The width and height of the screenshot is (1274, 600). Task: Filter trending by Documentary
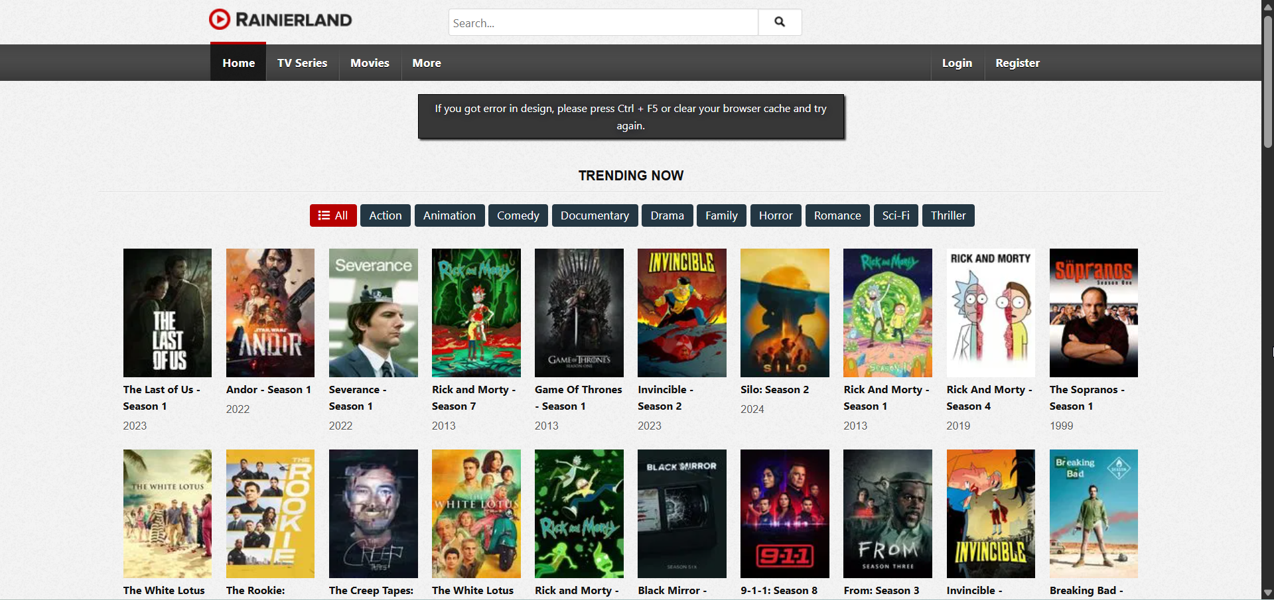[x=595, y=215]
